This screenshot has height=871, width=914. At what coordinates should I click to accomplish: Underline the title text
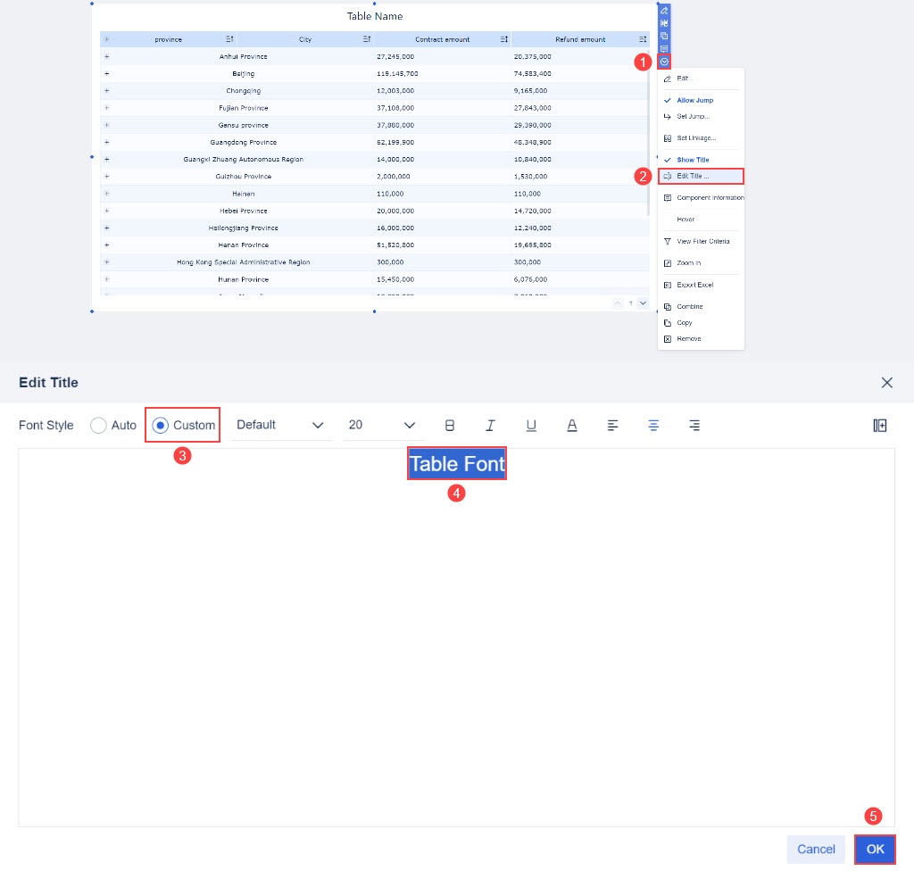point(531,426)
